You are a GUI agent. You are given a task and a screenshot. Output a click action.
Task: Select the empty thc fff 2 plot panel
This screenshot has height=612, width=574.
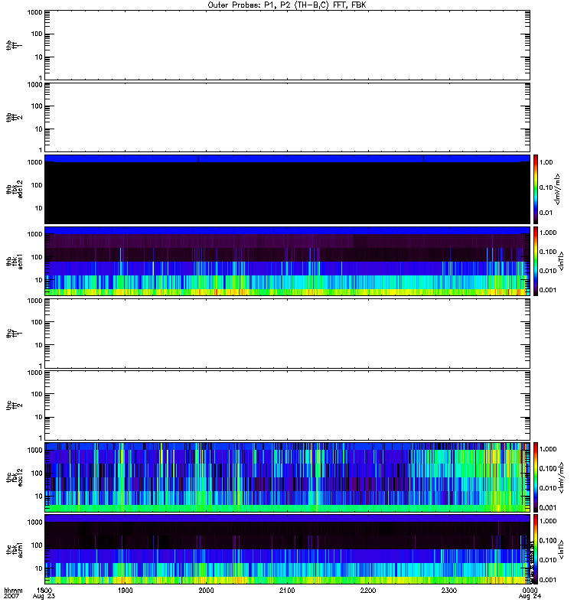pyautogui.click(x=287, y=405)
